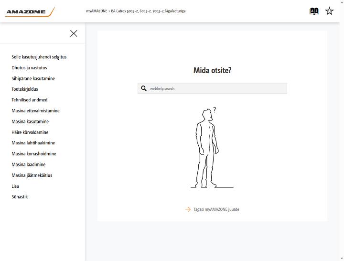Click the magnifier search icon
Image resolution: width=344 pixels, height=261 pixels.
144,88
